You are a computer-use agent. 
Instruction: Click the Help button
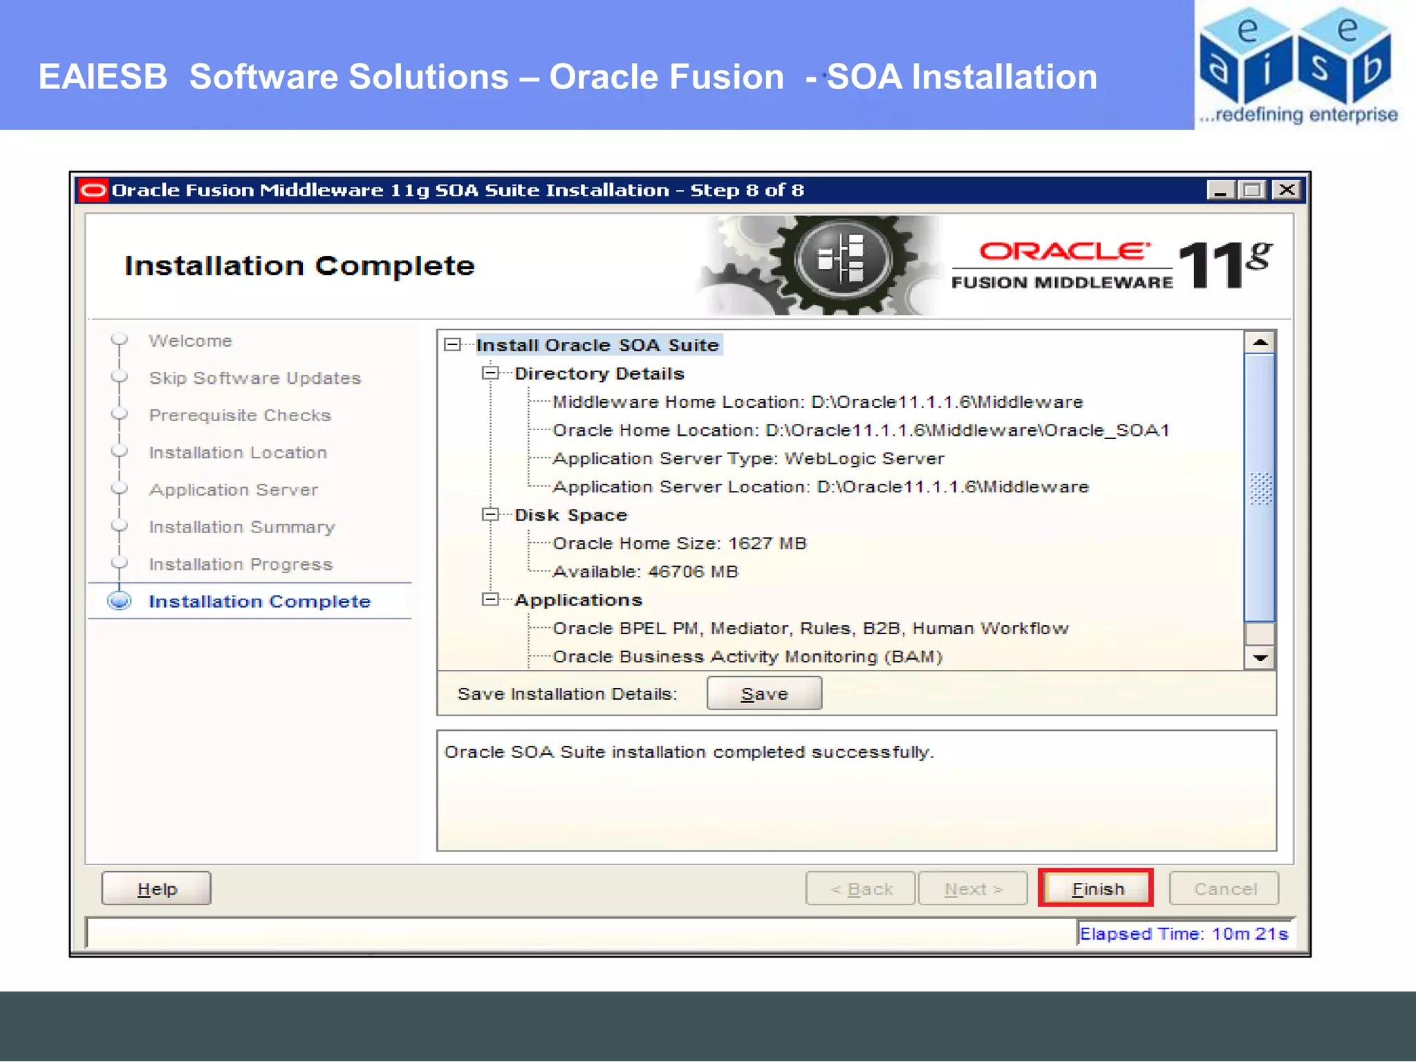(156, 888)
